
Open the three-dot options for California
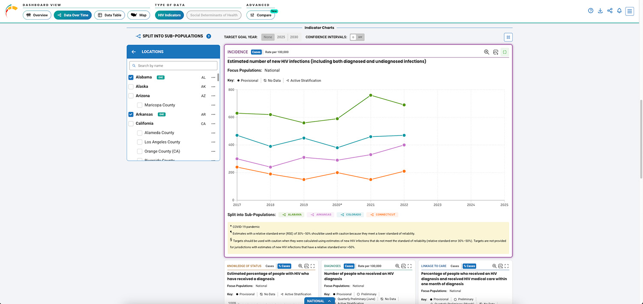pyautogui.click(x=213, y=123)
